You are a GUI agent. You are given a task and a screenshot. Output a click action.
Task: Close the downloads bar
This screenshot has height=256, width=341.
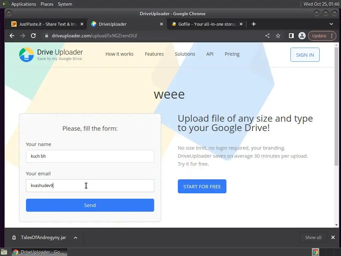(x=333, y=237)
